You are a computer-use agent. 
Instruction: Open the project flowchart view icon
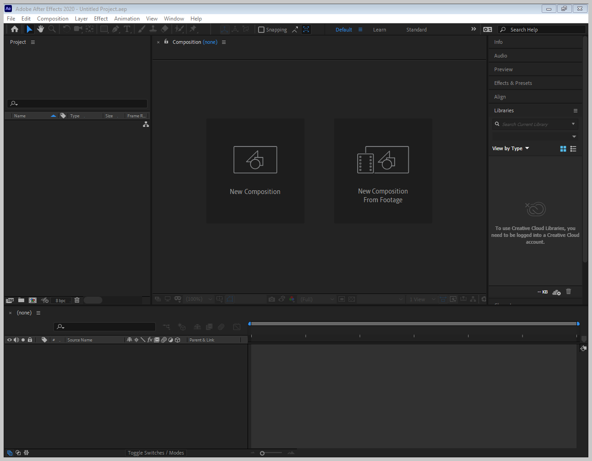(x=146, y=124)
